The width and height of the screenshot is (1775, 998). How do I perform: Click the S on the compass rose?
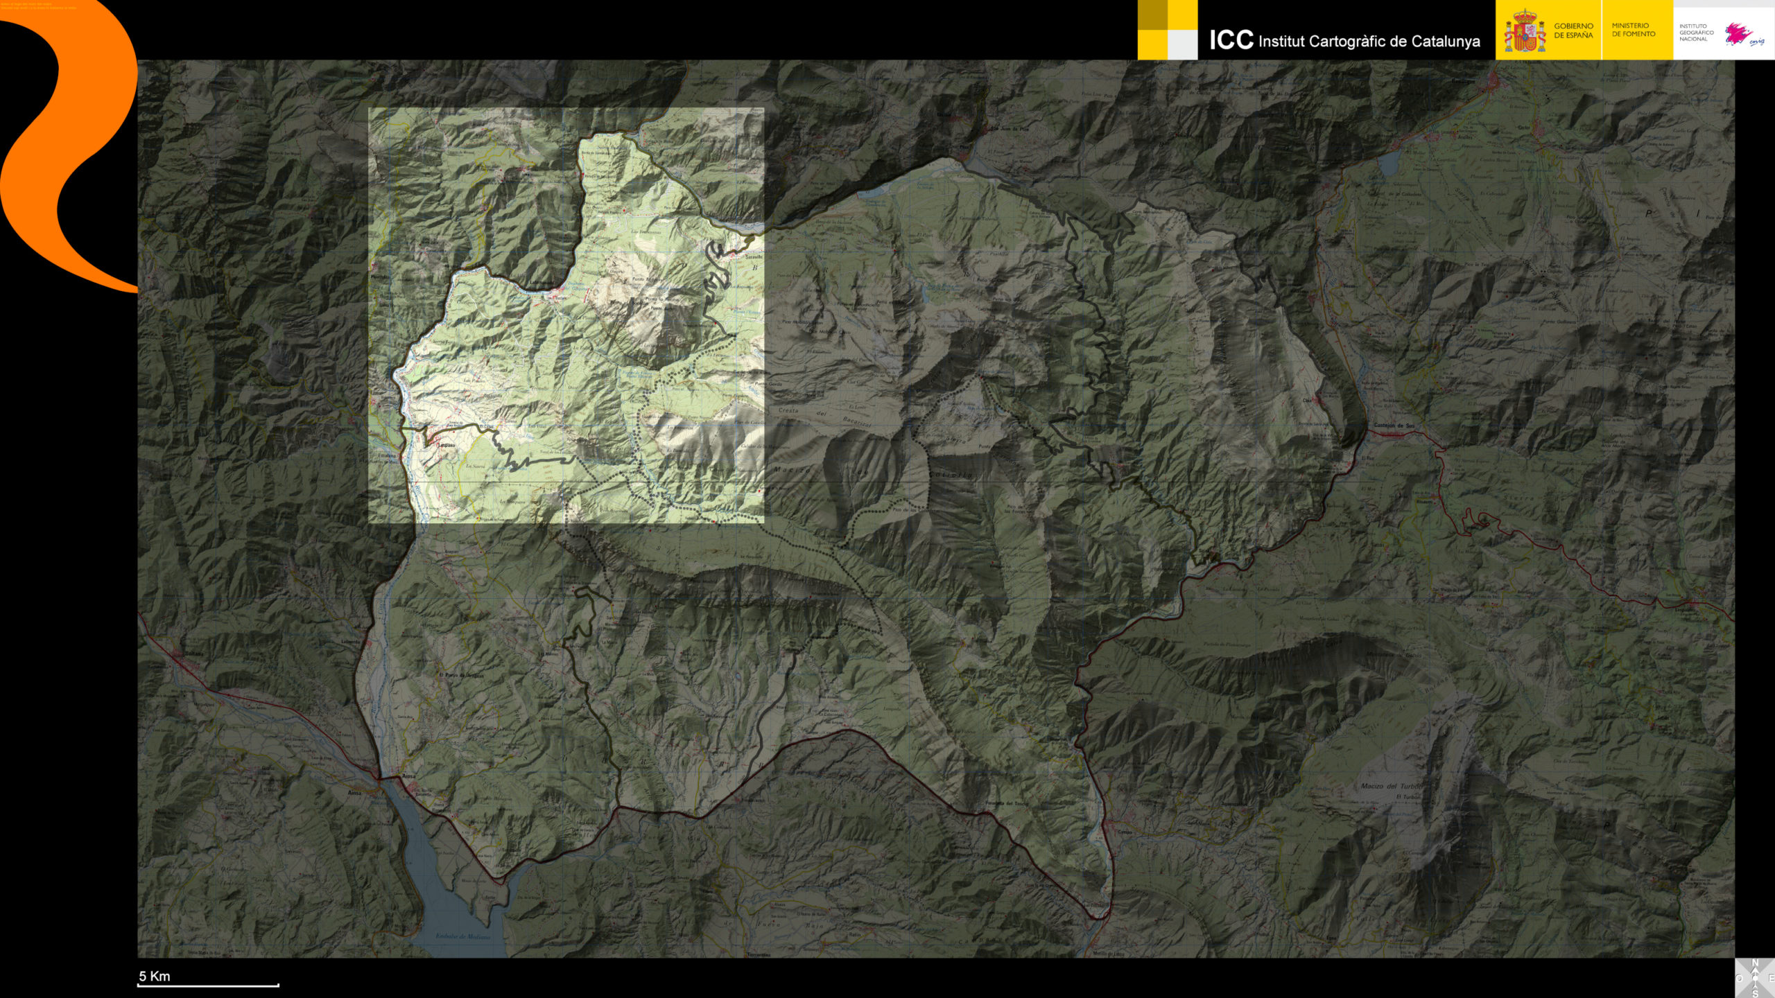(1755, 993)
